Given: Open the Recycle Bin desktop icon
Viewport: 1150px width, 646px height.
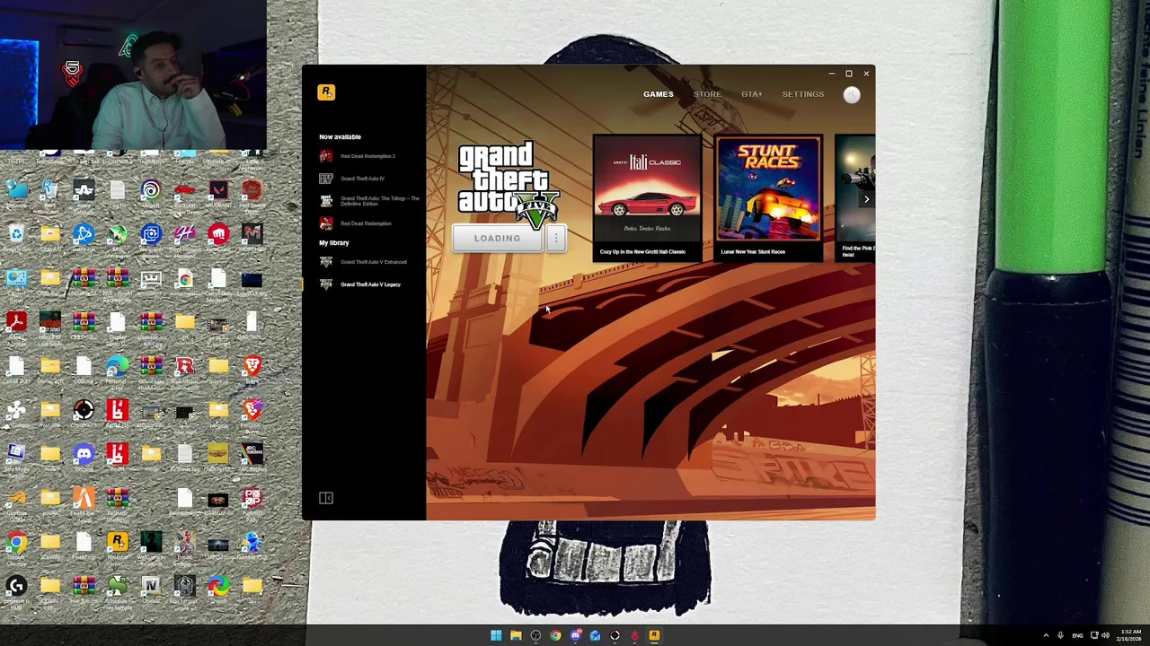Looking at the screenshot, I should tap(16, 238).
